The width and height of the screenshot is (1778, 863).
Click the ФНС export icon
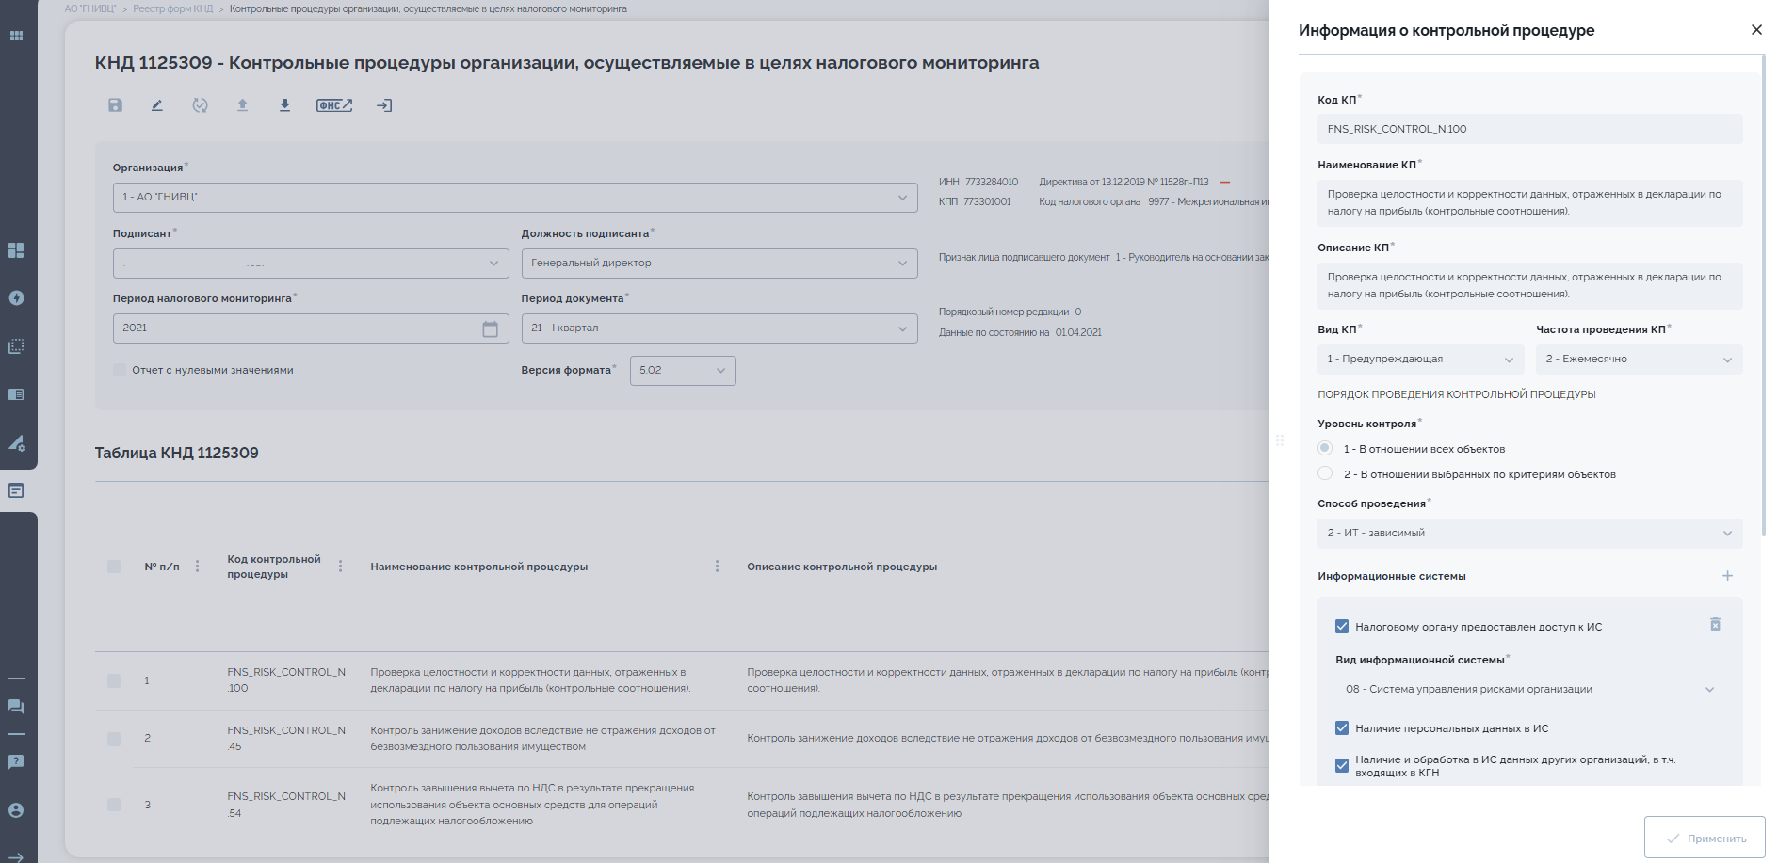click(x=334, y=105)
